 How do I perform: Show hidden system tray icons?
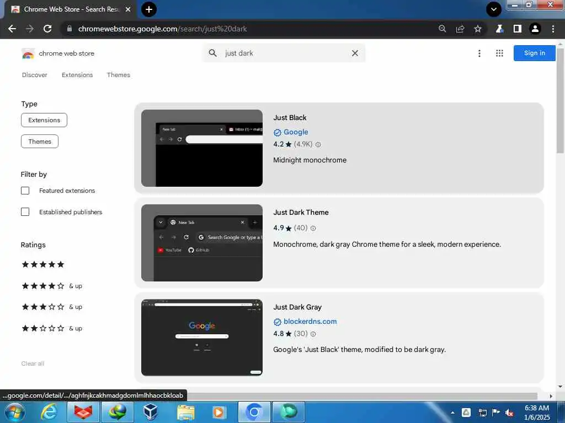452,413
